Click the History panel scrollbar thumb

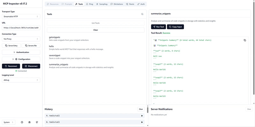click(x=148, y=110)
